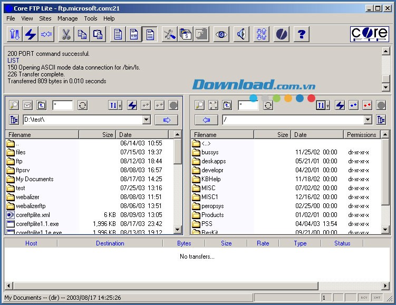Click the Site Manager connect icon
This screenshot has height=305, width=396.
(14, 34)
